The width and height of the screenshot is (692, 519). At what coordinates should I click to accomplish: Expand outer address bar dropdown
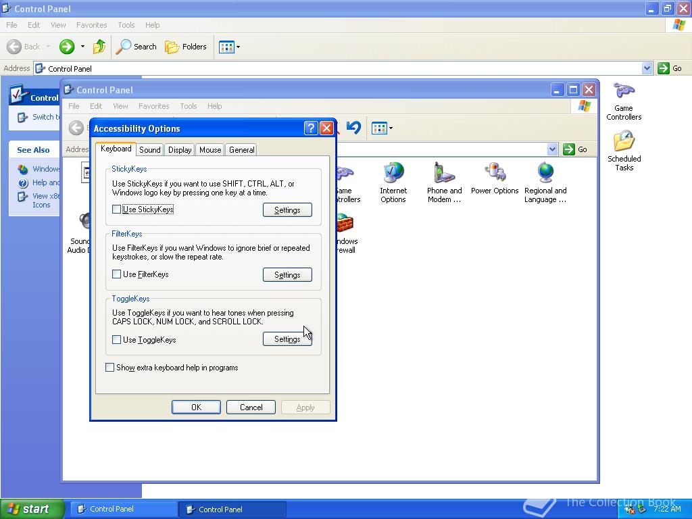point(647,68)
